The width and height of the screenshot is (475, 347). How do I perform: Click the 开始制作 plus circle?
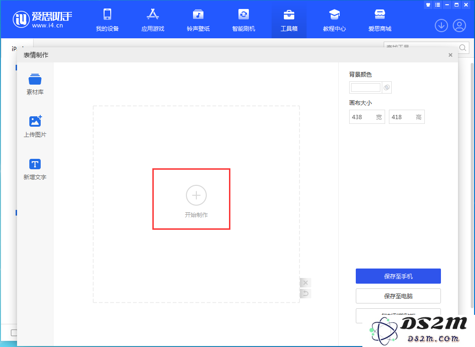pyautogui.click(x=196, y=195)
